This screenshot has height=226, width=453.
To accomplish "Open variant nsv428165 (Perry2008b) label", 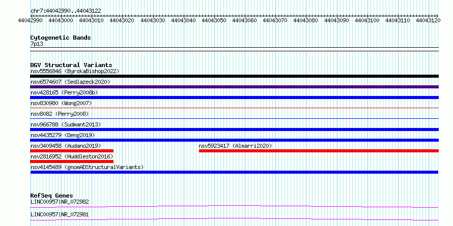I will click(x=64, y=92).
